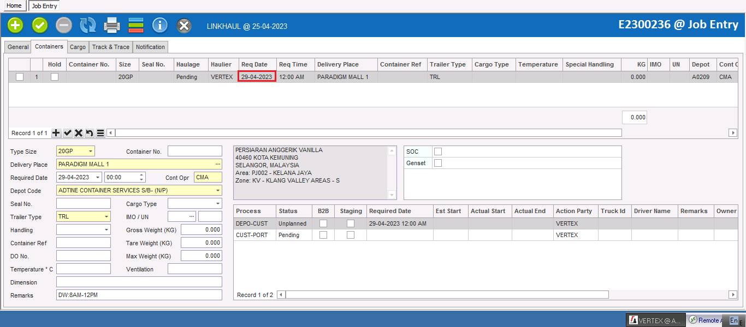The width and height of the screenshot is (746, 327).
Task: Open the Type Size dropdown
Action: pyautogui.click(x=90, y=152)
